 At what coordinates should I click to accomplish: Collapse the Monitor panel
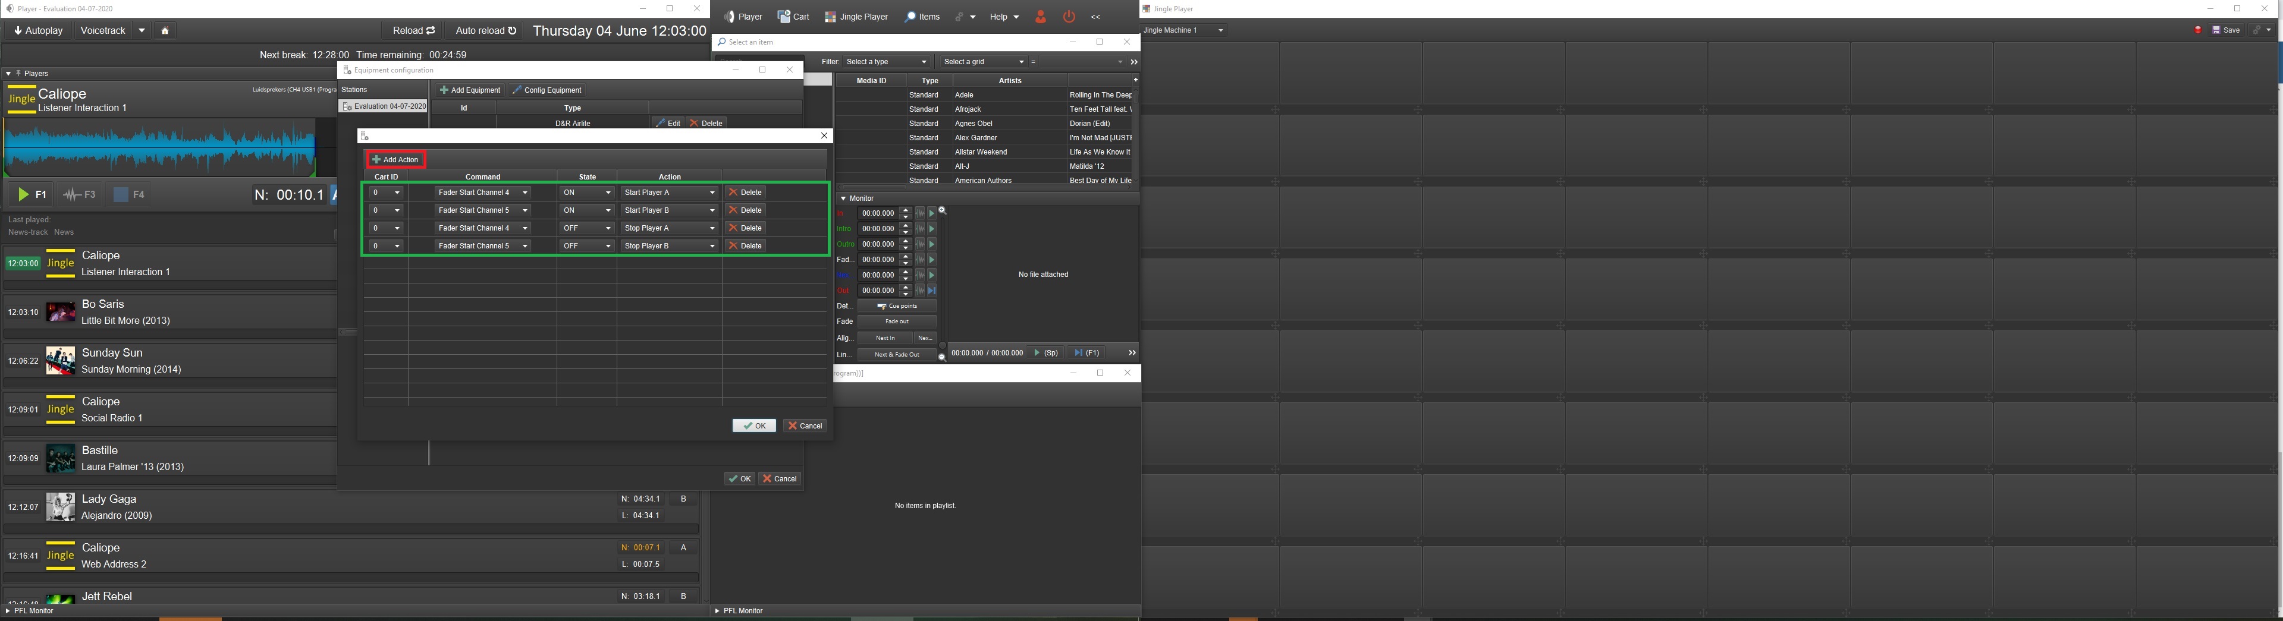[843, 198]
